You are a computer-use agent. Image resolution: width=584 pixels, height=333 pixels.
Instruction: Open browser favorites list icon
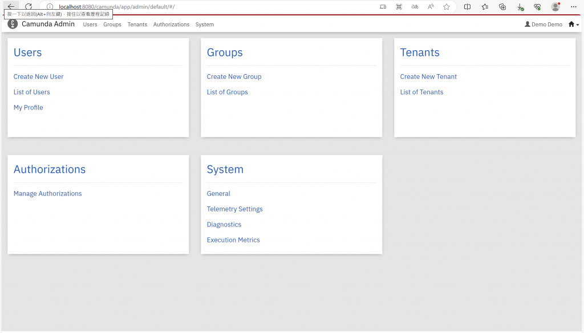[x=485, y=7]
